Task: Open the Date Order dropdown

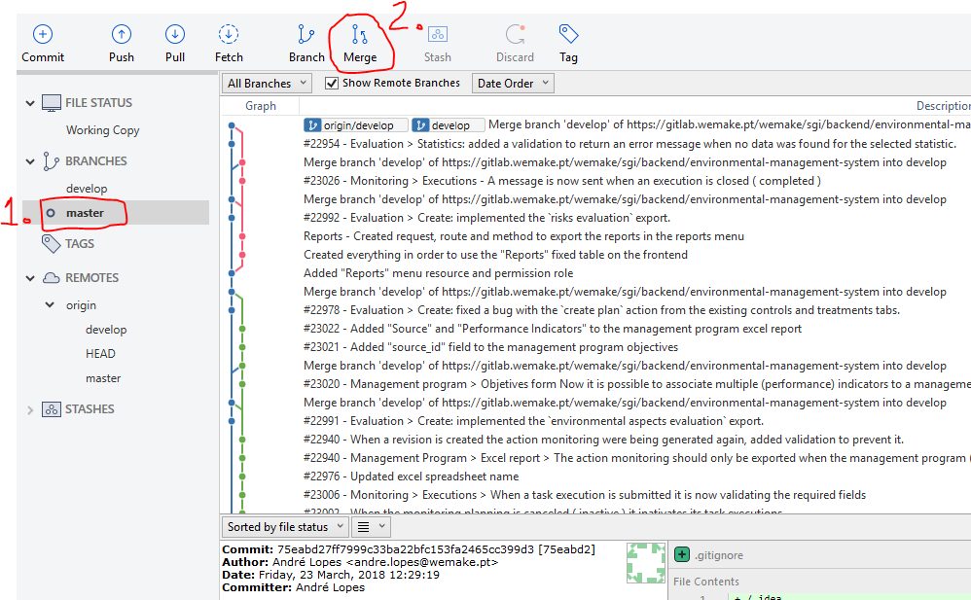Action: 512,84
